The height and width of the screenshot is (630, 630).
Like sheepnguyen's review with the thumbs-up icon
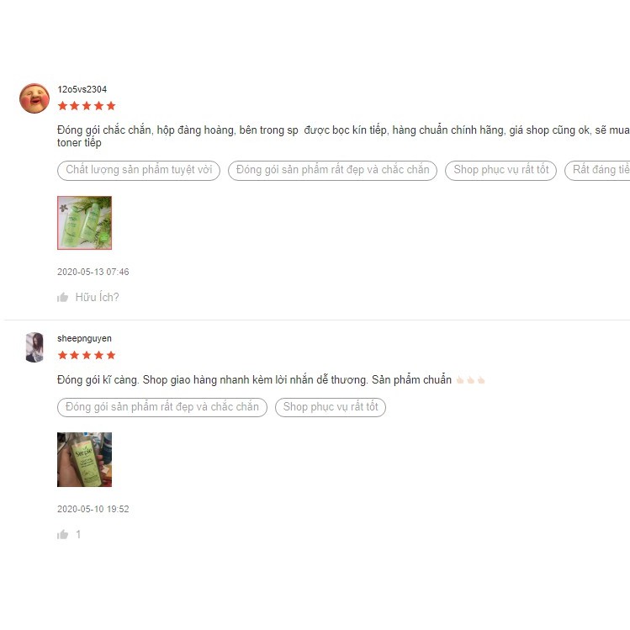(x=62, y=534)
